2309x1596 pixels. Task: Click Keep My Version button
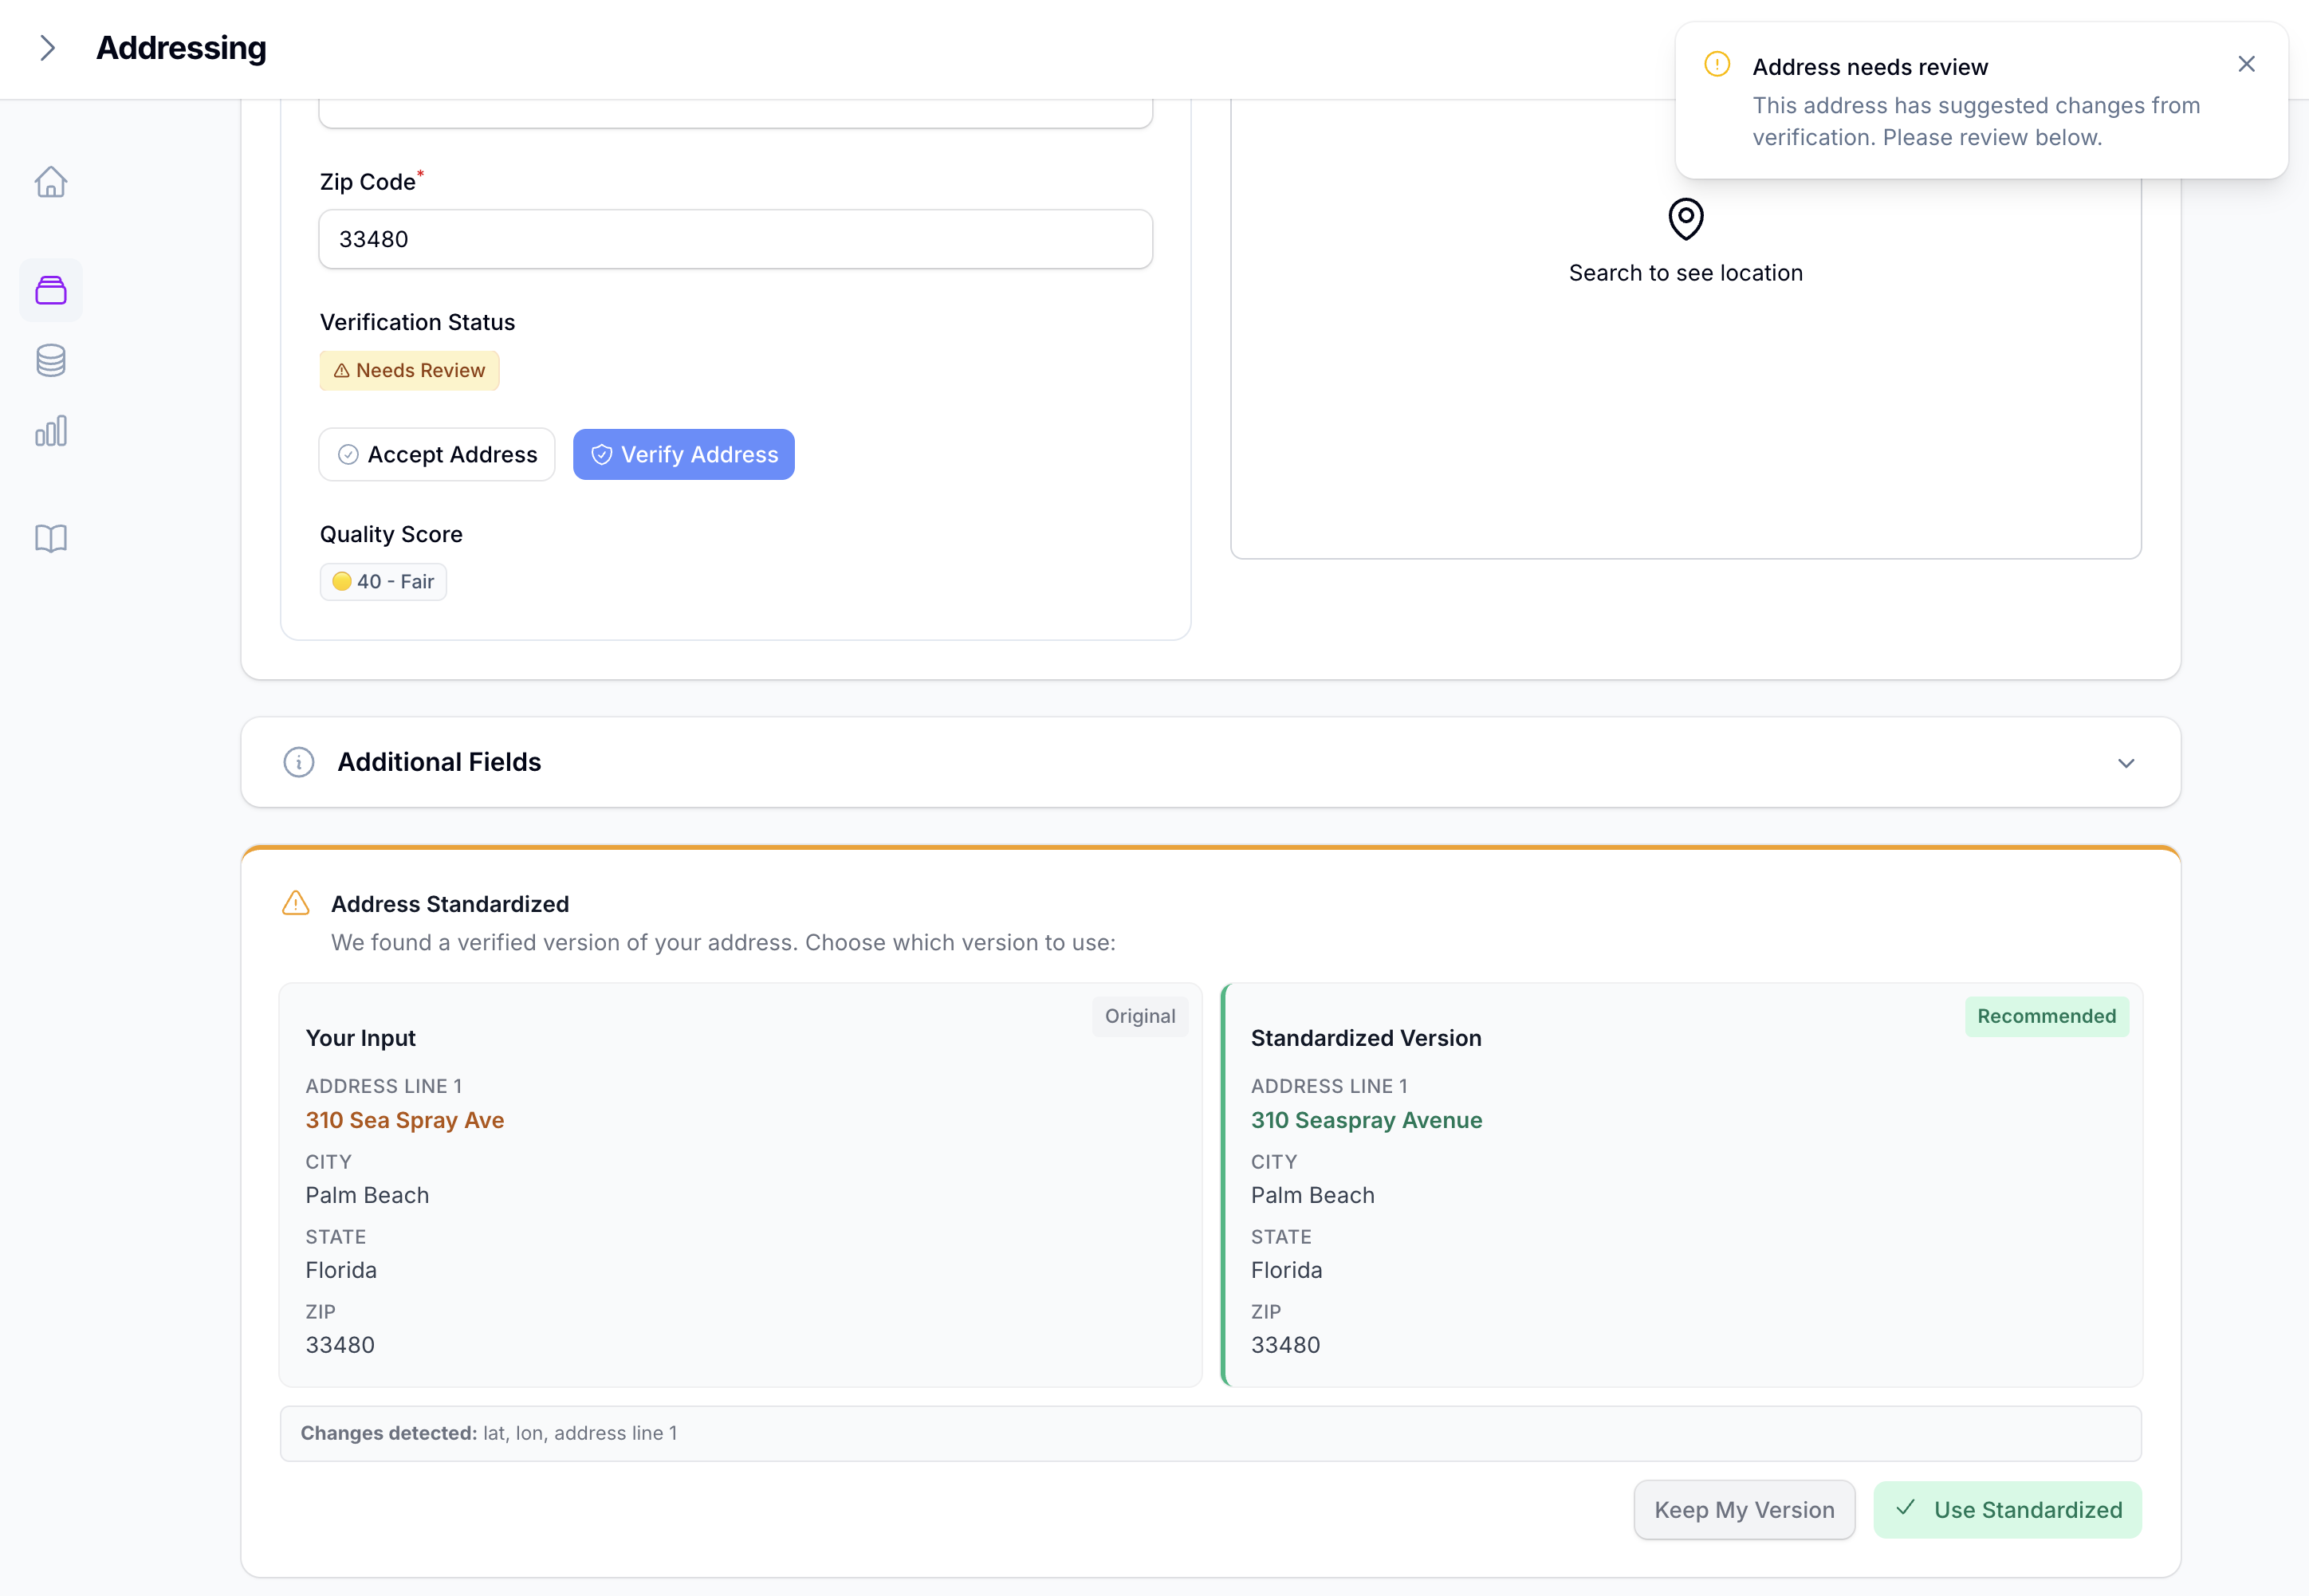tap(1744, 1510)
